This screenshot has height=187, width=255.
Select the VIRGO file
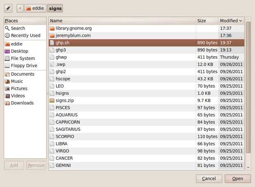click(x=146, y=151)
